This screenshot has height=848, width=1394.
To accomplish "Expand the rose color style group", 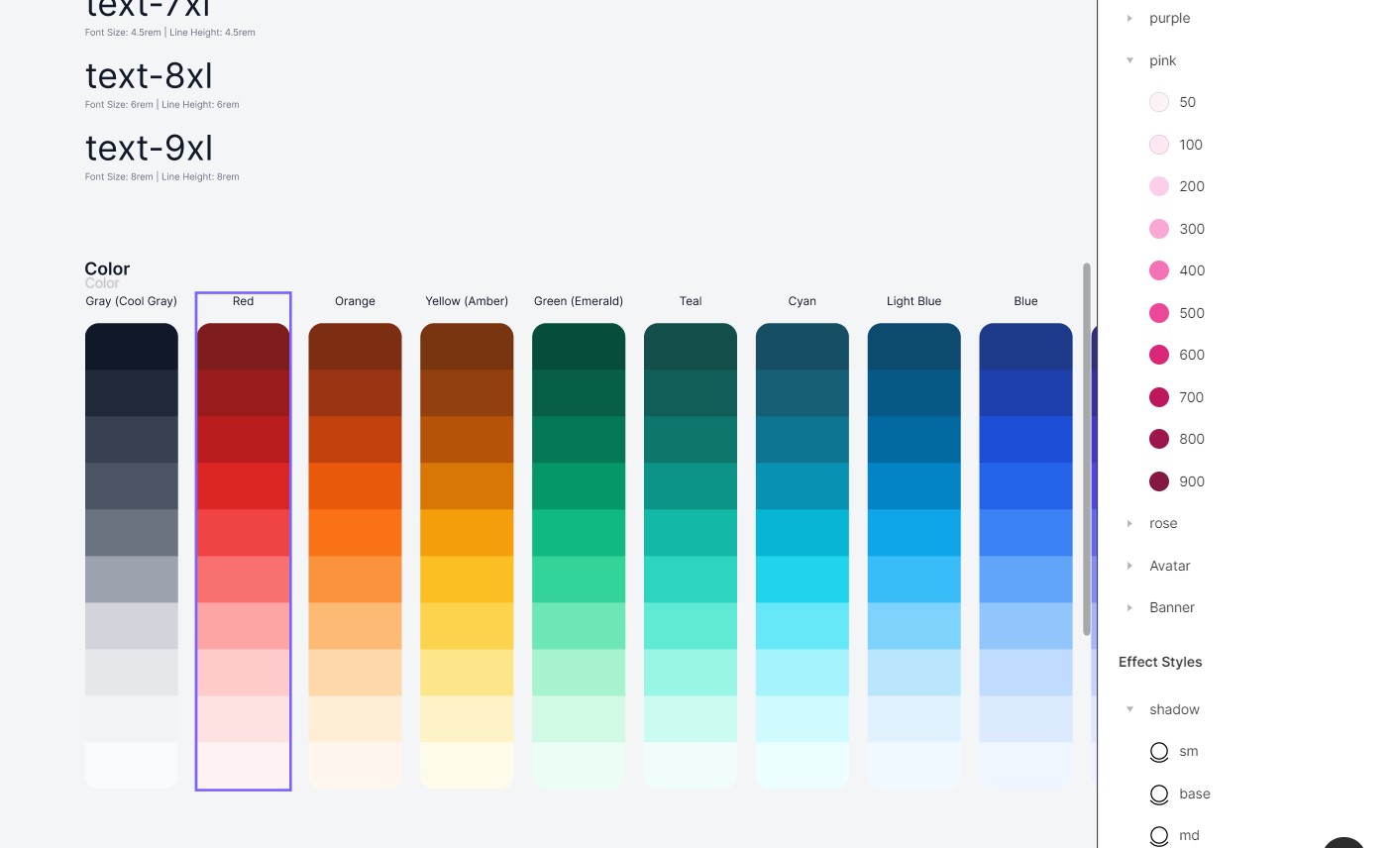I will pos(1129,523).
